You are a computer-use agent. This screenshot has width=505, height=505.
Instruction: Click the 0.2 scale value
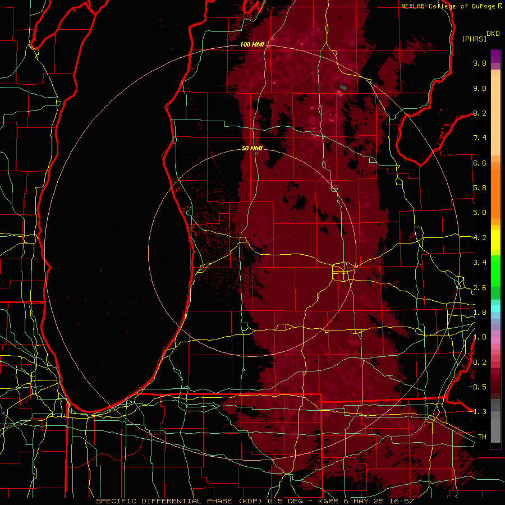click(x=480, y=362)
